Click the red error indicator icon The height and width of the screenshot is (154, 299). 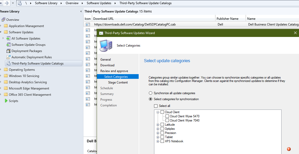coord(289,149)
